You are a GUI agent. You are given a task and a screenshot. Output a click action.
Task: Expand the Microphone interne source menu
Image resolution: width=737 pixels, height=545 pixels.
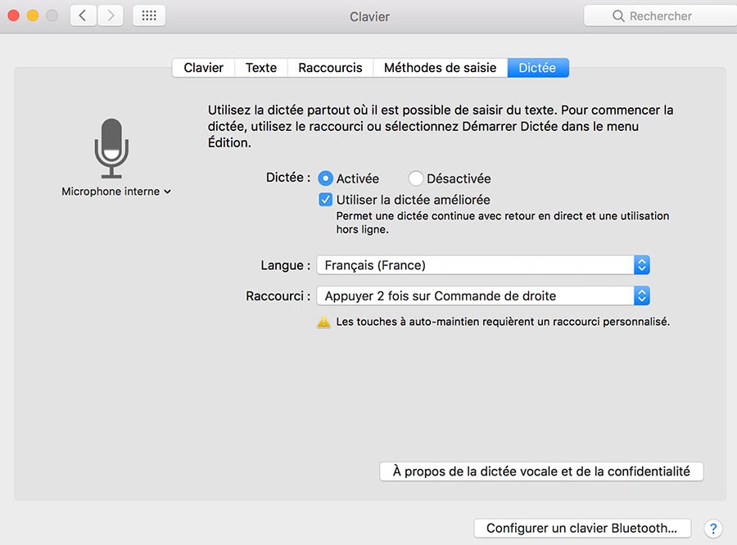(x=116, y=191)
